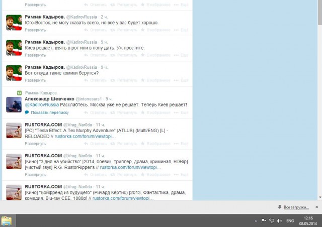Reply to the Вот откуда такие комики tweet

(96, 80)
